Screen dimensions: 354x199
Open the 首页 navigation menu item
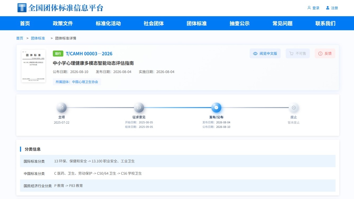(x=25, y=23)
